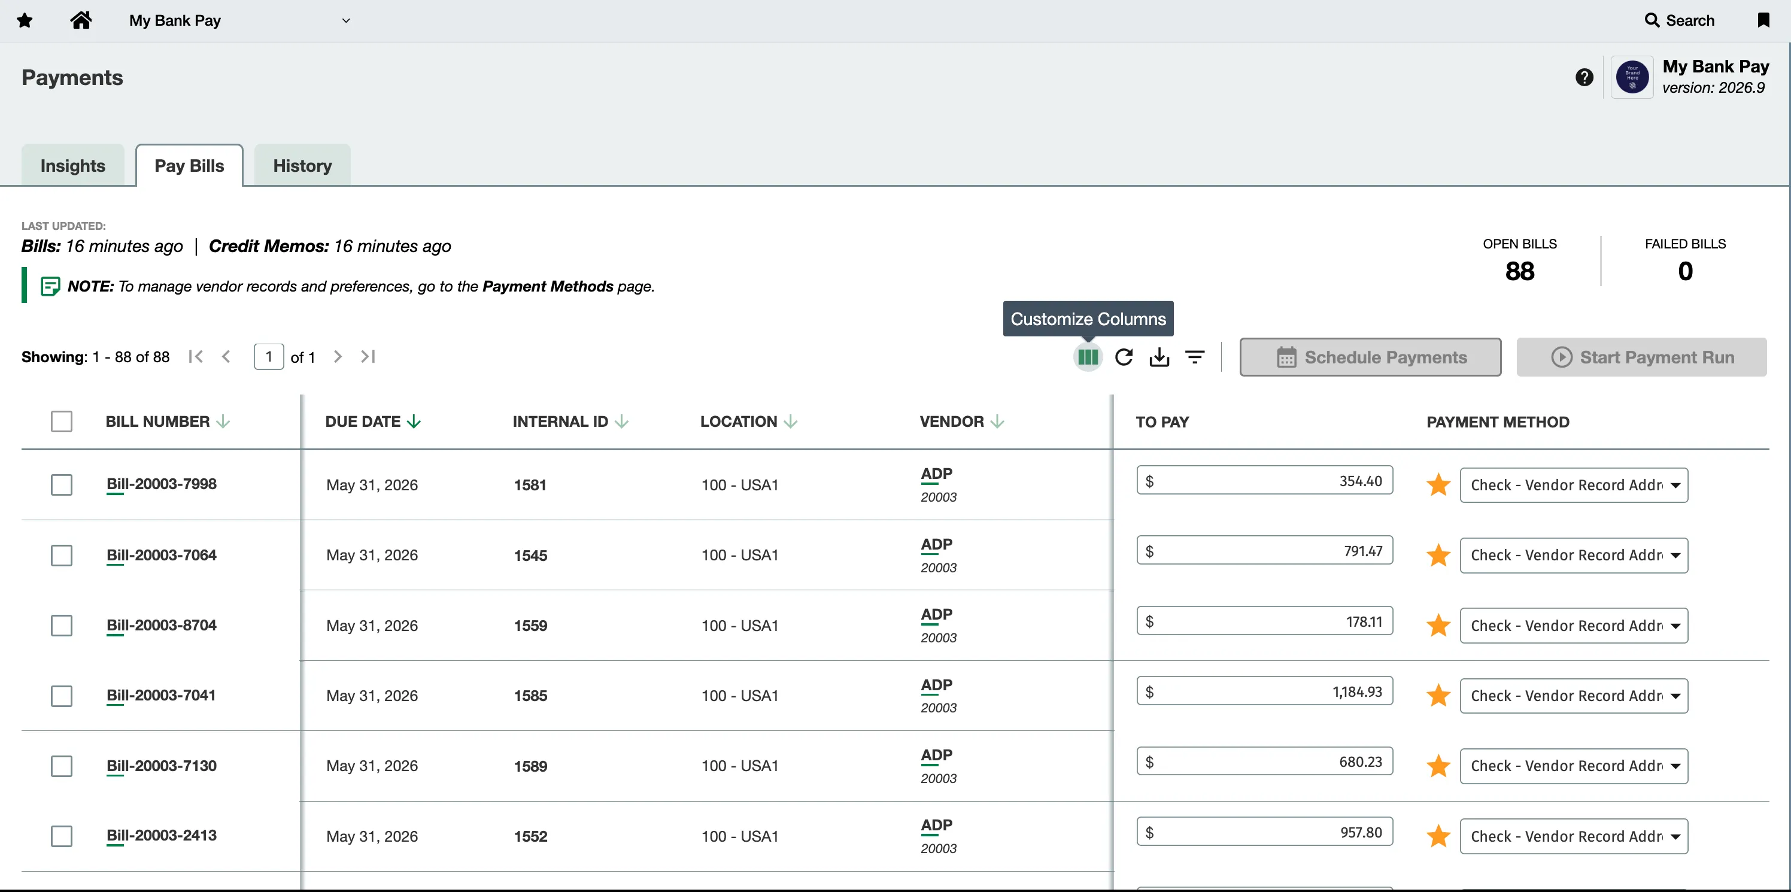The height and width of the screenshot is (892, 1791).
Task: Click the star beside the 1,184.93 payment
Action: point(1438,695)
